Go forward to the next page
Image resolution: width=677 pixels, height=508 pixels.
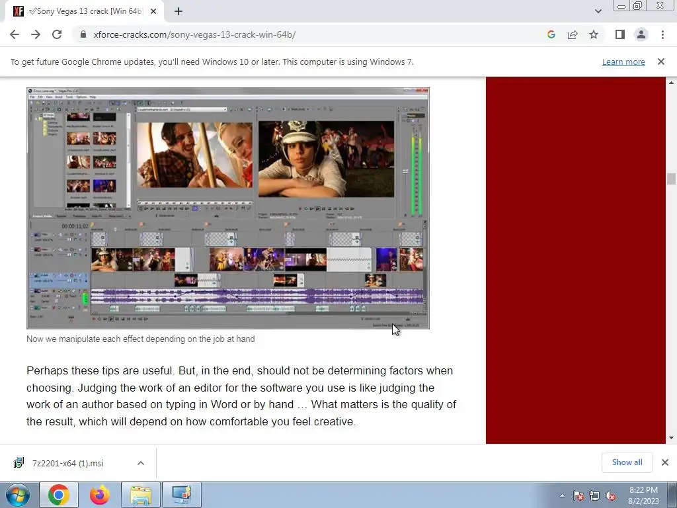[x=36, y=34]
